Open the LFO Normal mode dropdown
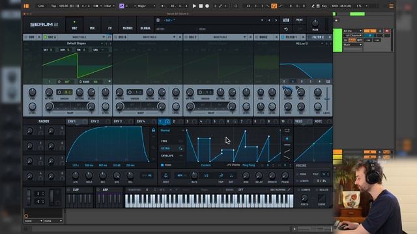Image resolution: width=417 pixels, height=234 pixels. (x=172, y=131)
